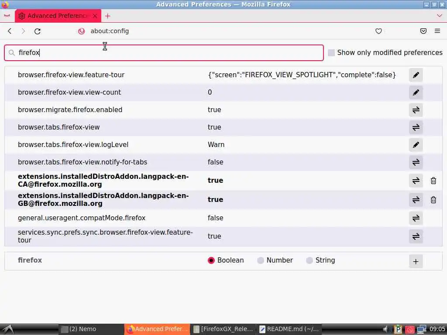Open a new tab with plus button
Screen dimensions: 447x335
tap(107, 16)
